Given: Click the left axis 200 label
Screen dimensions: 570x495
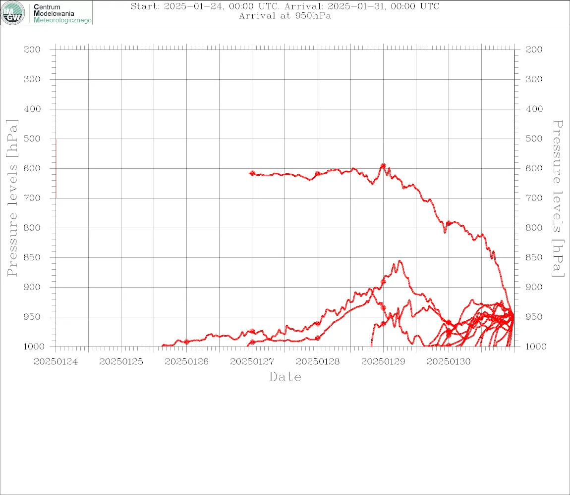Looking at the screenshot, I should click(x=32, y=49).
